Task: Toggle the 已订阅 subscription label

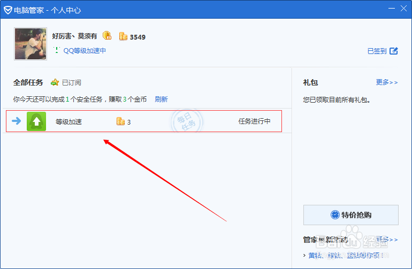Action: [x=72, y=82]
